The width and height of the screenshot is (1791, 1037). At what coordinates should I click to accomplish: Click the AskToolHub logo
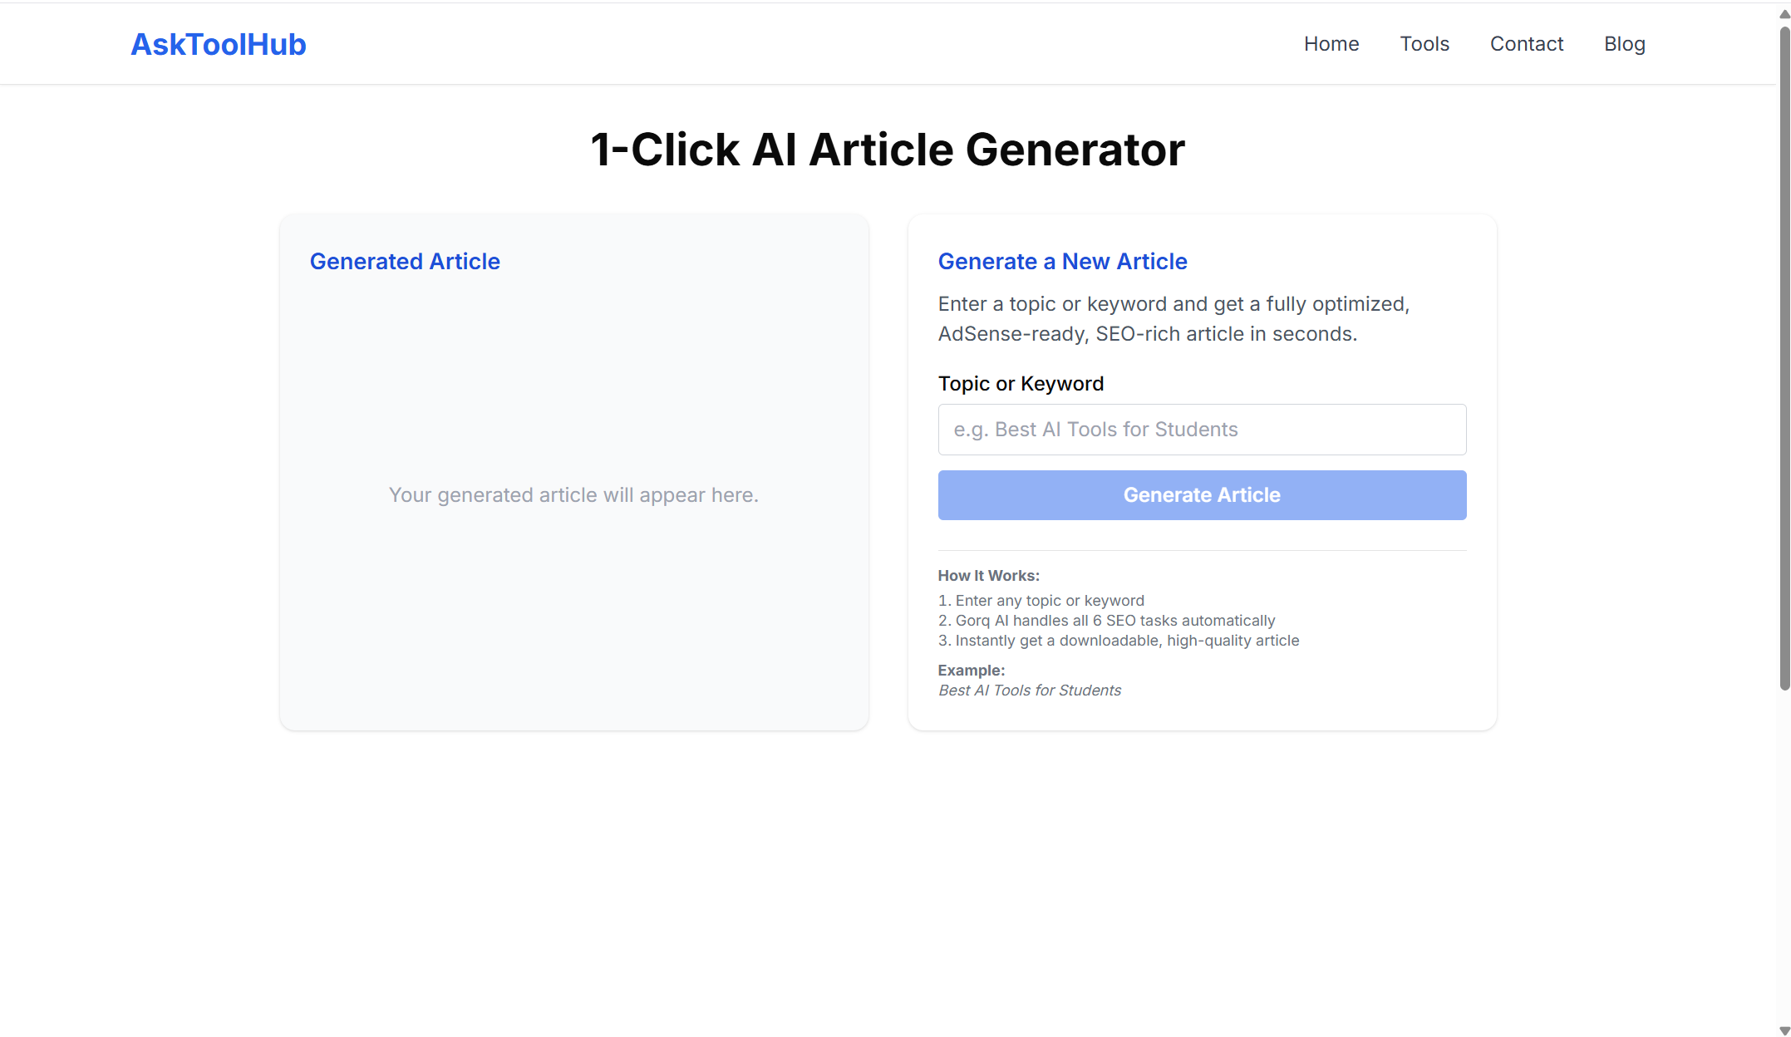(x=218, y=44)
